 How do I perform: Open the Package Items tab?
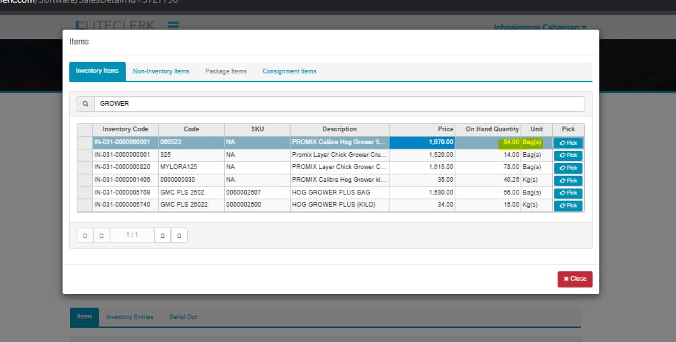(x=225, y=71)
